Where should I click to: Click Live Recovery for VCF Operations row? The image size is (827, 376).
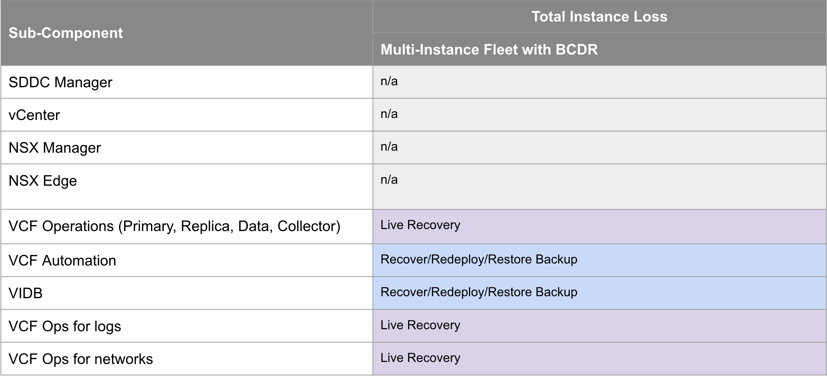[x=420, y=225]
